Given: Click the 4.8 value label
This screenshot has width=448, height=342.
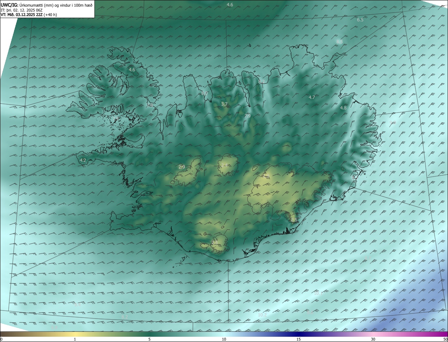Looking at the screenshot, I should point(343,108).
